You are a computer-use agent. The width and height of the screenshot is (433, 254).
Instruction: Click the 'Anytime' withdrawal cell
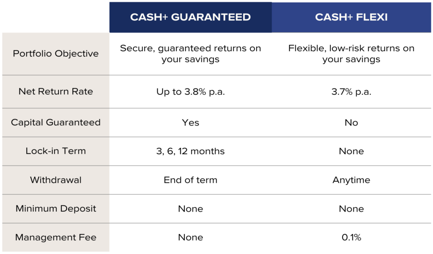coord(351,180)
